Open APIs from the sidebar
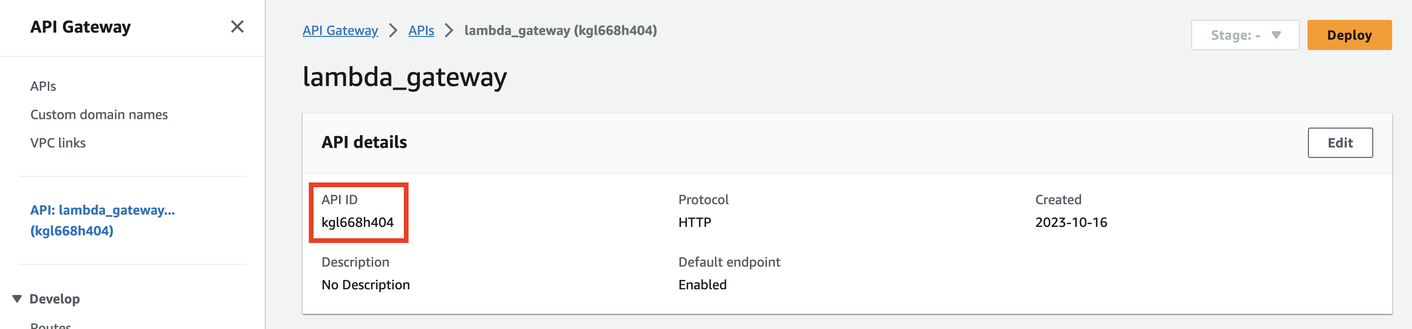 [x=43, y=86]
